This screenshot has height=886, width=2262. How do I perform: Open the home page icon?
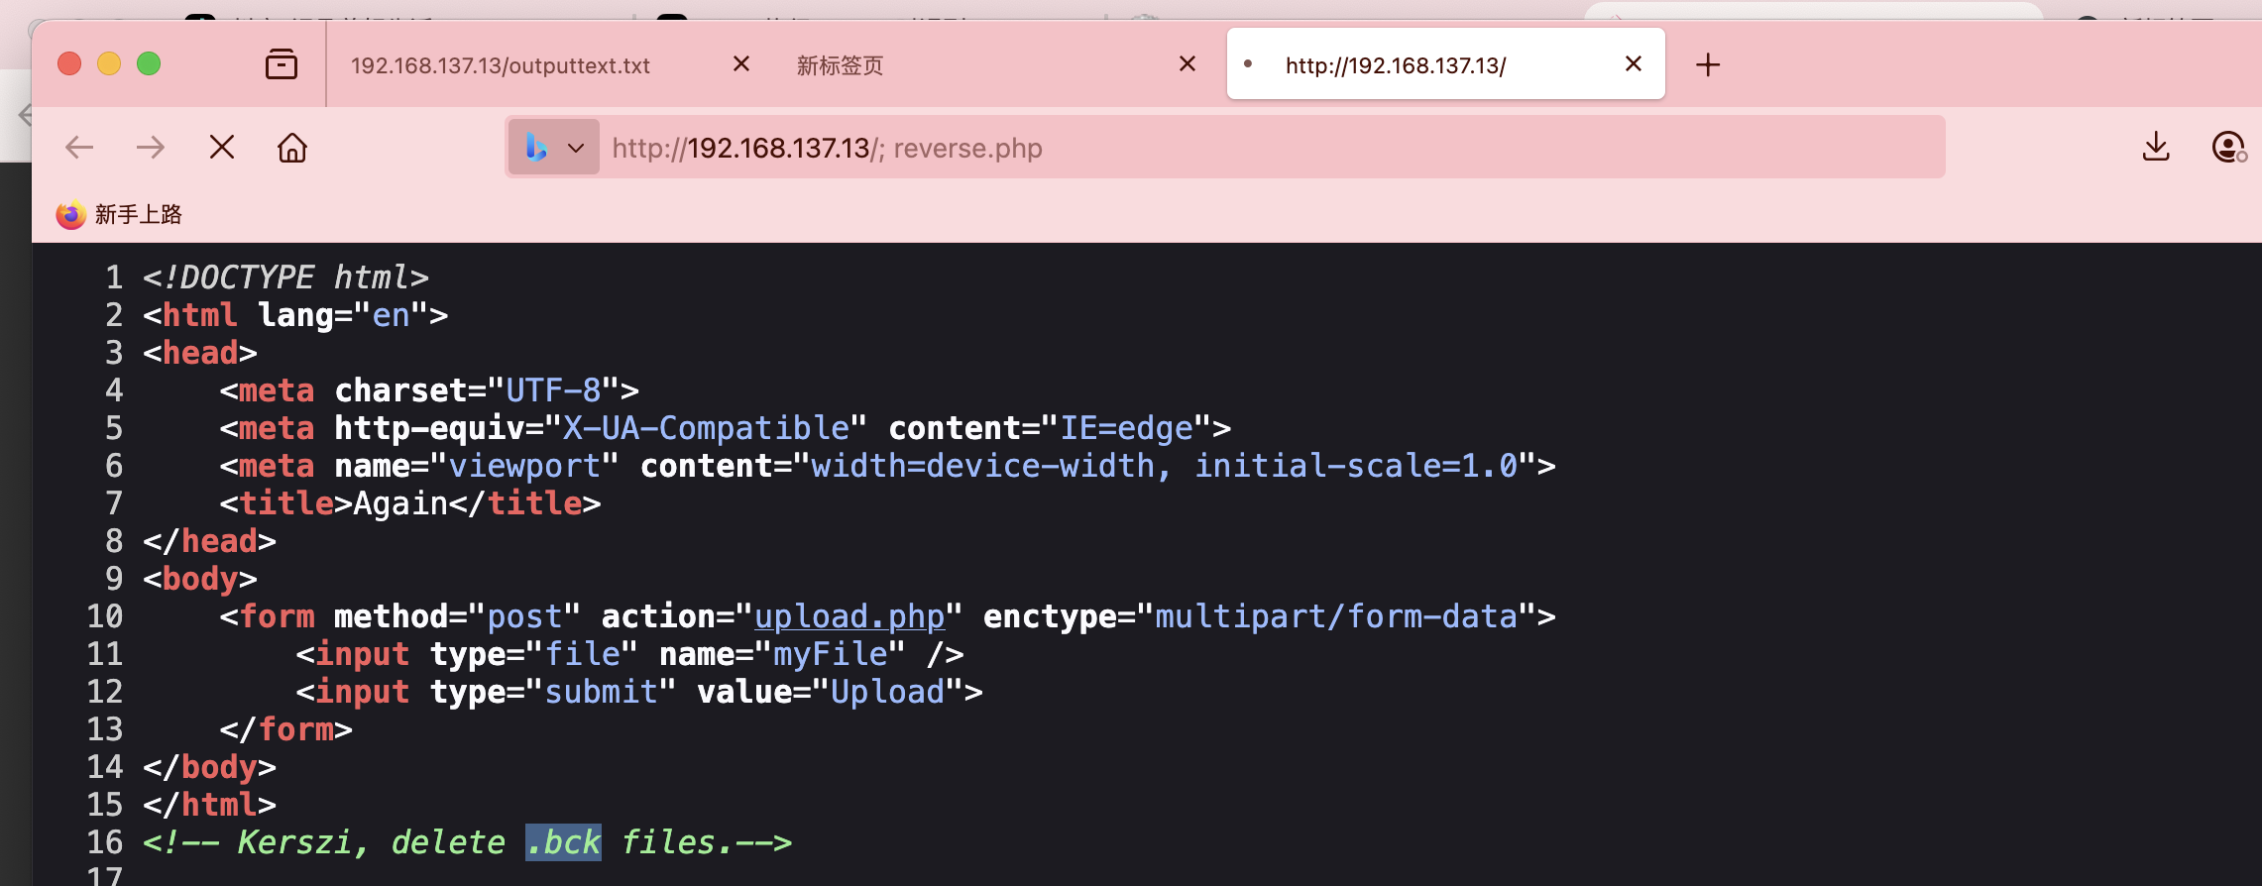click(292, 148)
